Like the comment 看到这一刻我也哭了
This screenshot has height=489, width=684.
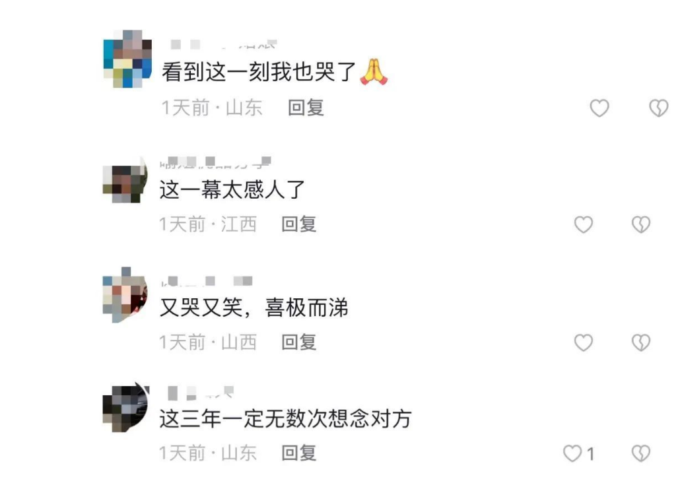[599, 108]
